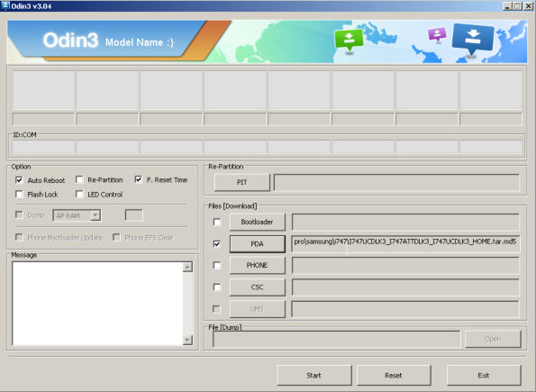Uncheck the Auto Reboot option
Screen dimensions: 536x392
pos(19,180)
